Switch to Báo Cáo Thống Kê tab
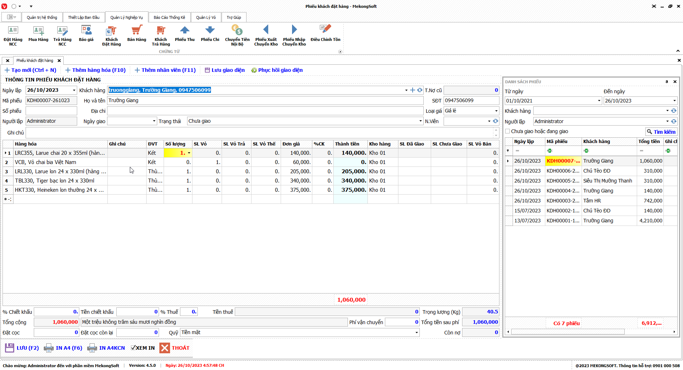The image size is (683, 370). tap(169, 17)
